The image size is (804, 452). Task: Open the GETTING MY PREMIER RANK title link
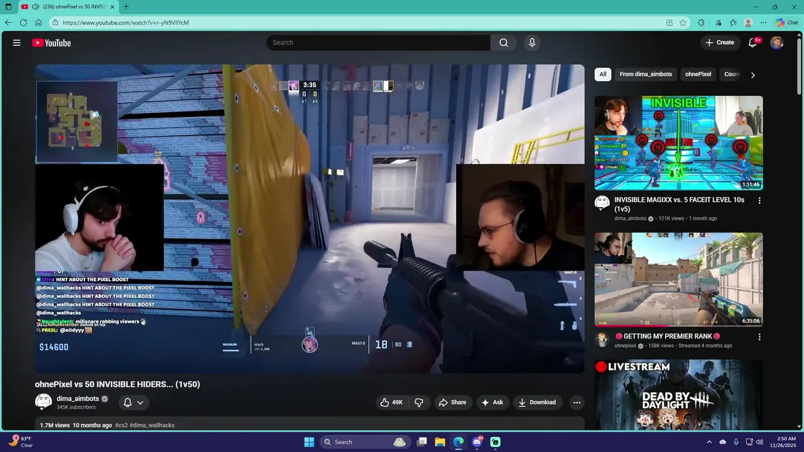pyautogui.click(x=667, y=336)
